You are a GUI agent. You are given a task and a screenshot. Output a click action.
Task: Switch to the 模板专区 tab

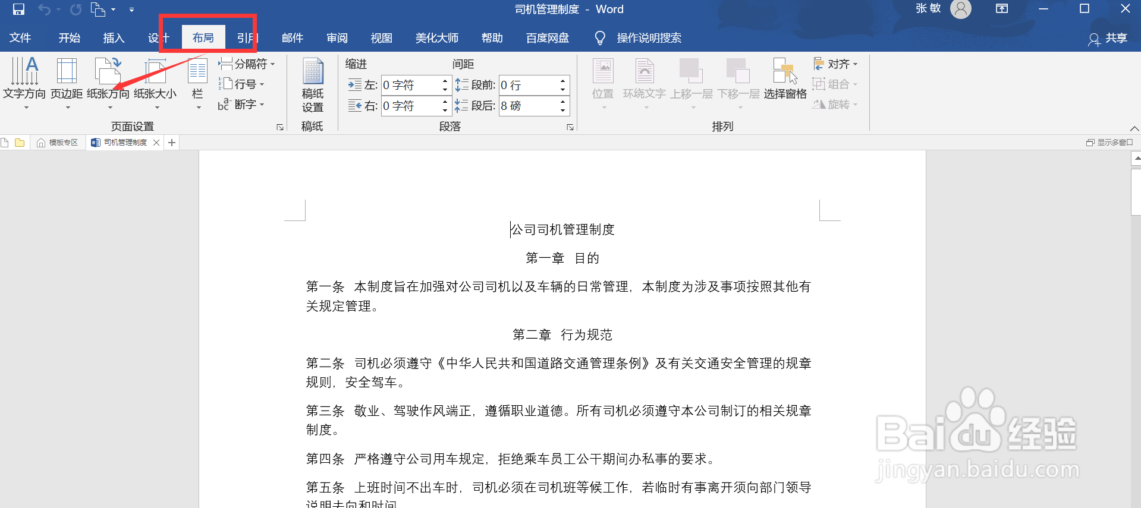[58, 143]
